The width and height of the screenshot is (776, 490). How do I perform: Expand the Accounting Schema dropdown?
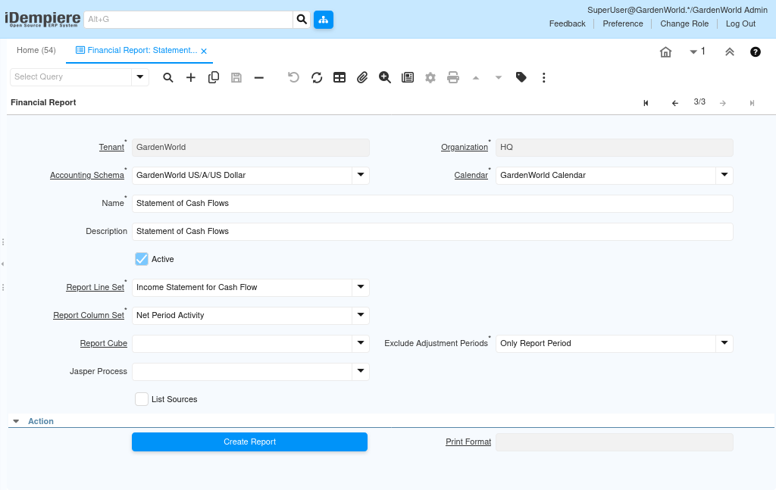pos(361,175)
